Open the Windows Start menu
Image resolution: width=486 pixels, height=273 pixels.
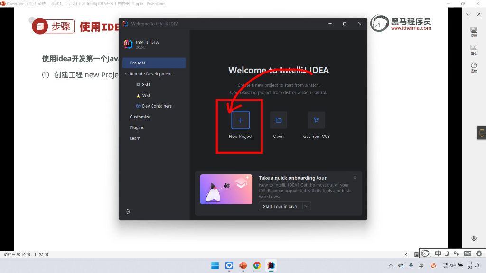pos(215,265)
